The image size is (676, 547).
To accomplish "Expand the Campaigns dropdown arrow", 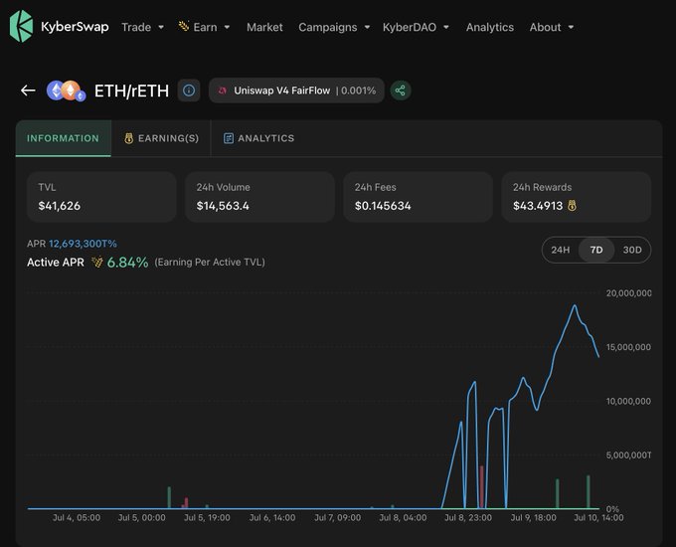I will tap(367, 27).
